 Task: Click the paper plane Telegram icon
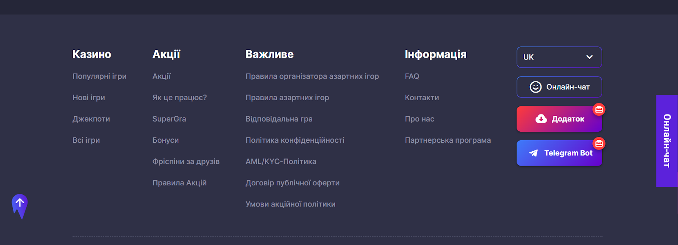click(534, 153)
